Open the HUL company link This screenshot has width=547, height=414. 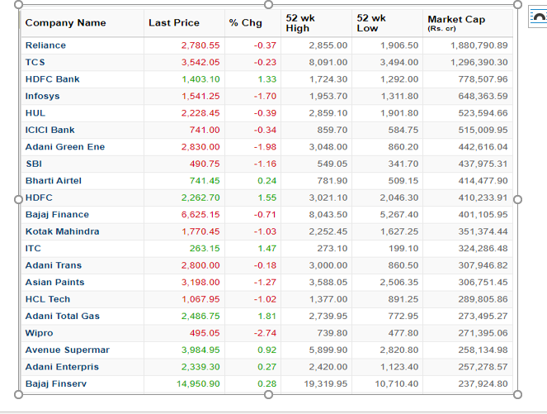point(35,113)
